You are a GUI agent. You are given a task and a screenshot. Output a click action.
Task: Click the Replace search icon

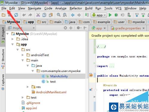point(65,15)
